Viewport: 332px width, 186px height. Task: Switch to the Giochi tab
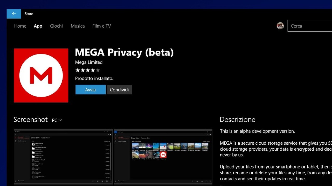point(56,26)
